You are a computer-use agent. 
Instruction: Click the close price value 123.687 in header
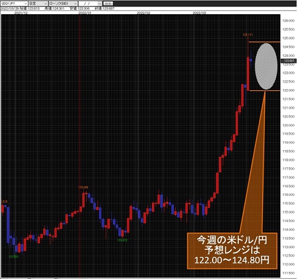pos(109,8)
